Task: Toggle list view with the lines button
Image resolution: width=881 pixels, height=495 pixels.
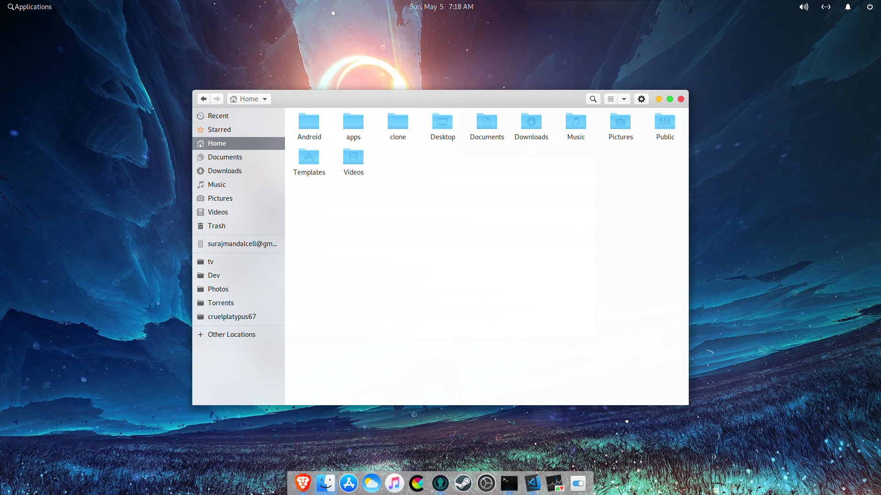Action: tap(610, 99)
